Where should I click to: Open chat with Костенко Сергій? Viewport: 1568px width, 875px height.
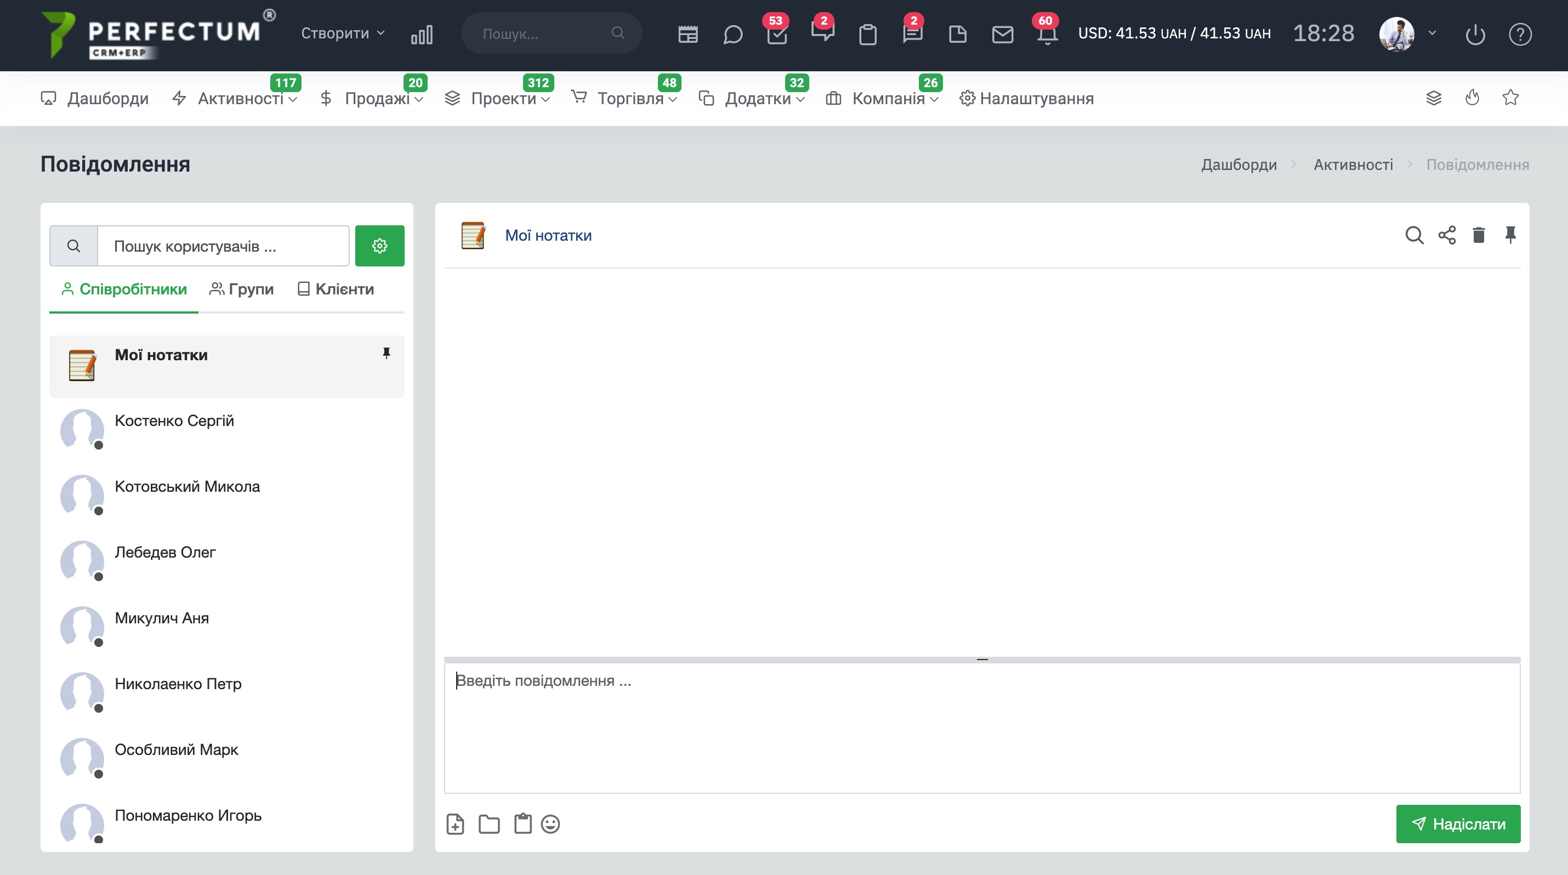227,430
